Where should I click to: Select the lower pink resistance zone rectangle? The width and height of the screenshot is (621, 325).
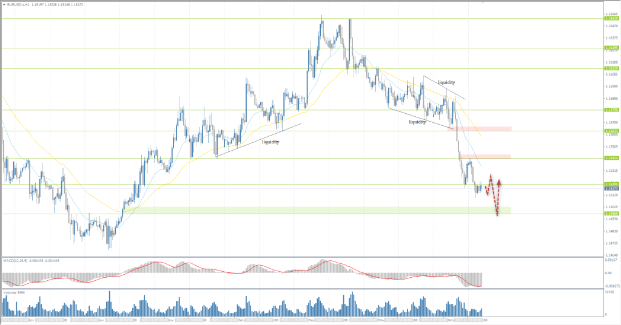485,156
